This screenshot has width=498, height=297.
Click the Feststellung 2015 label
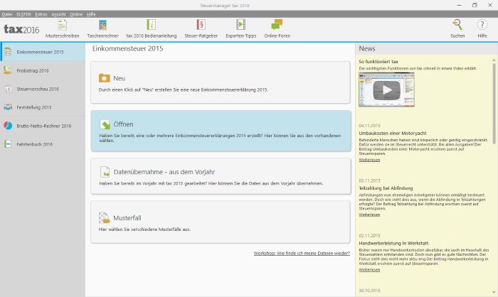point(34,107)
